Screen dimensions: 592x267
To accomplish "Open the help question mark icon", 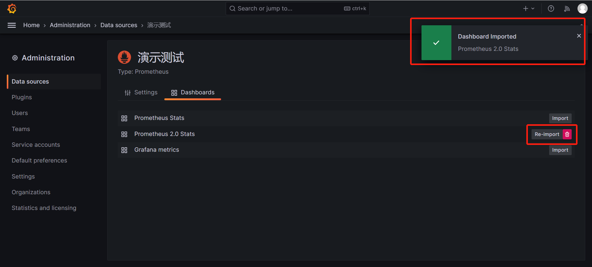I will pyautogui.click(x=551, y=9).
